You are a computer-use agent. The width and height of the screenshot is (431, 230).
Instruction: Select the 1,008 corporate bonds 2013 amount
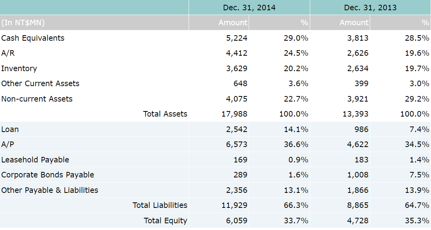[358, 175]
